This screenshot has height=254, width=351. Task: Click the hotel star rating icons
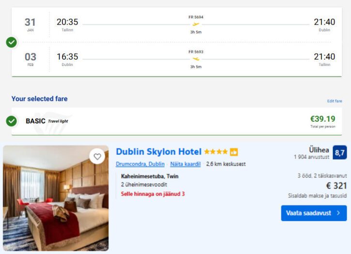[215, 152]
